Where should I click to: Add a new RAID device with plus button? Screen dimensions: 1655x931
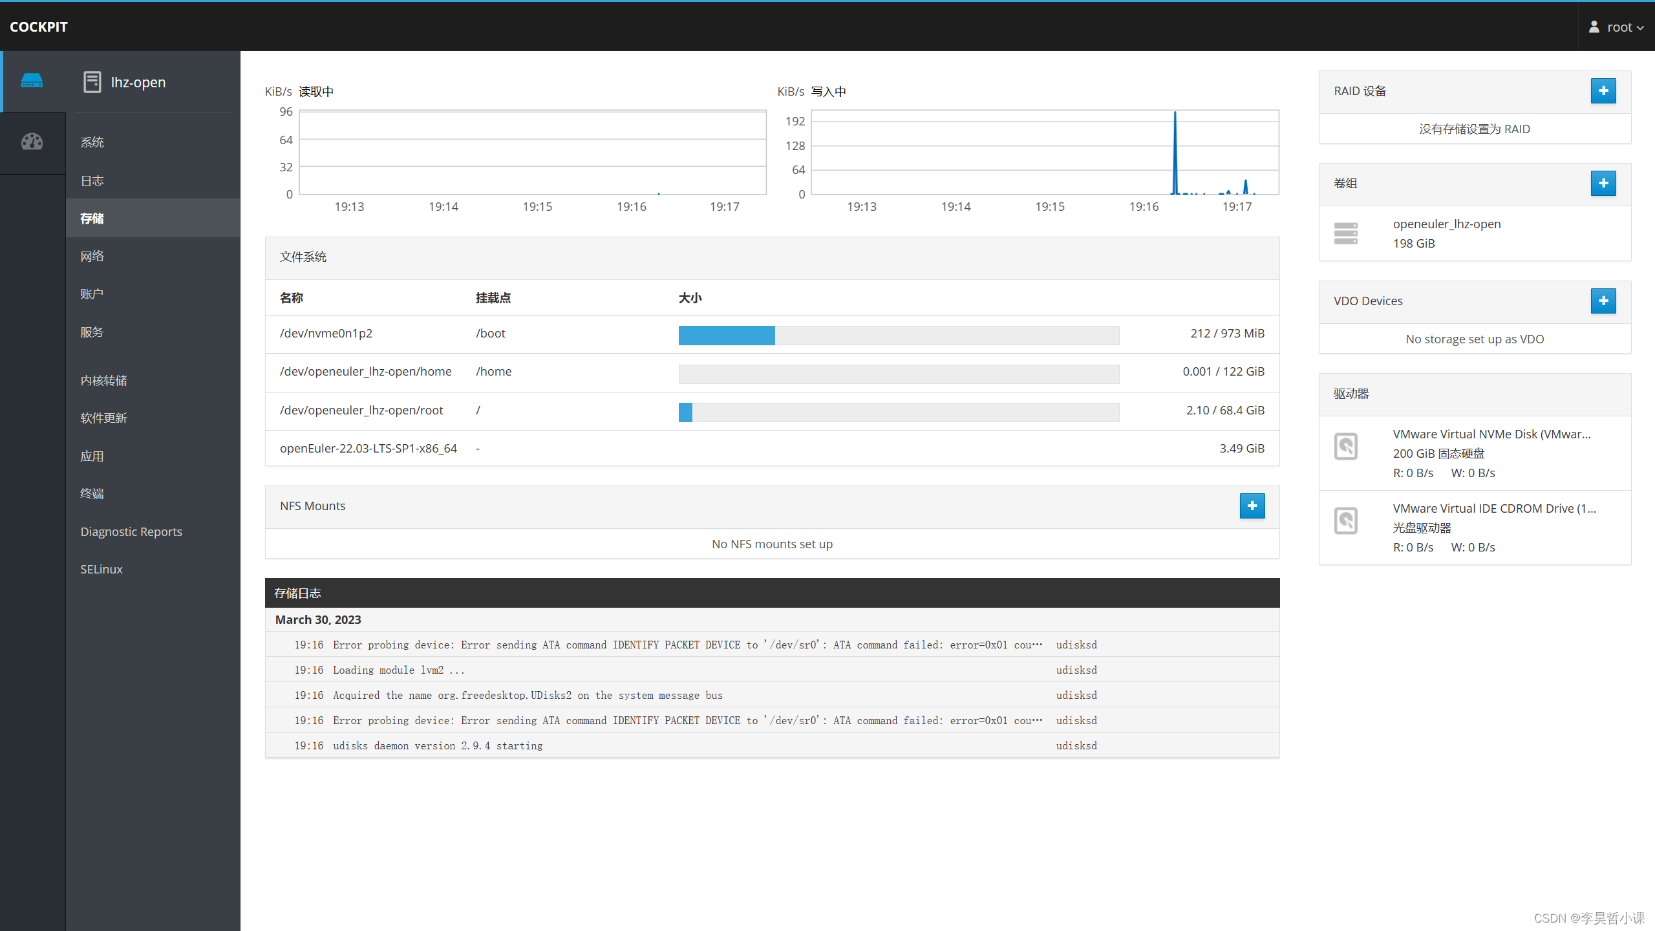point(1603,91)
